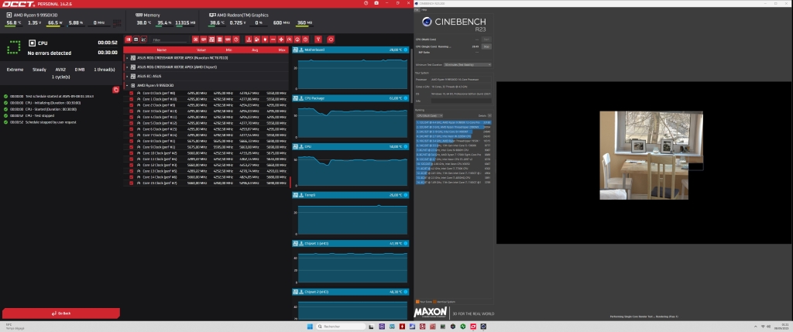This screenshot has height=332, width=793.
Task: Expand the ASUS EC: ASUS sensor group
Action: click(x=127, y=76)
